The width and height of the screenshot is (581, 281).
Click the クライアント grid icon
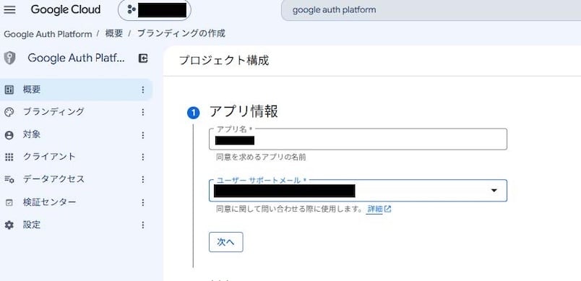click(9, 157)
